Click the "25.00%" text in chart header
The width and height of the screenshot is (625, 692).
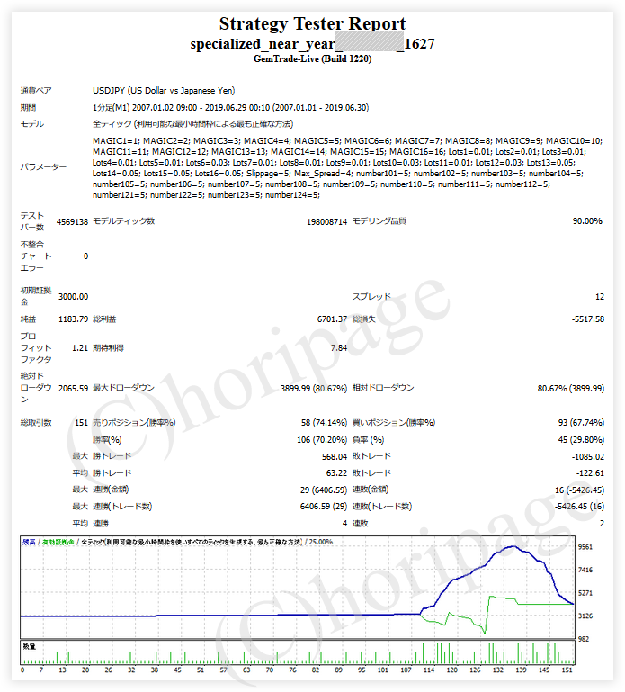pos(321,542)
